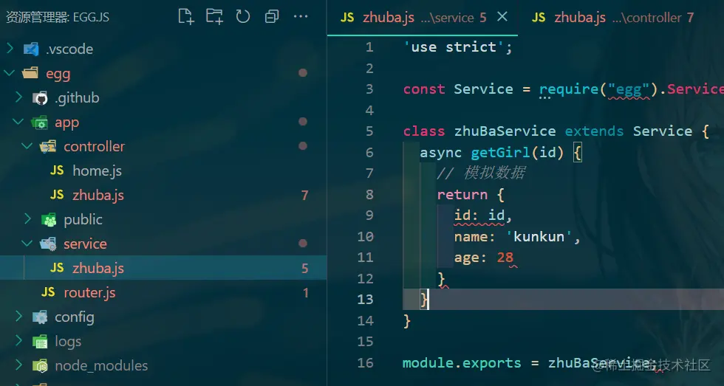Screen dimensions: 724x386
Task: Close the zhuba.js service tab
Action: (502, 17)
